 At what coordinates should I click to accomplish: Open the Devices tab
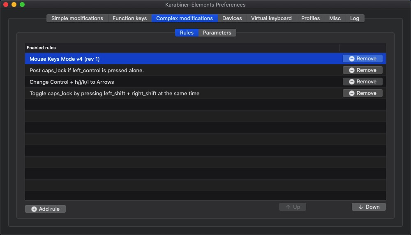point(232,18)
